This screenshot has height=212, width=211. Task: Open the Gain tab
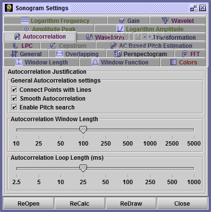click(128, 21)
